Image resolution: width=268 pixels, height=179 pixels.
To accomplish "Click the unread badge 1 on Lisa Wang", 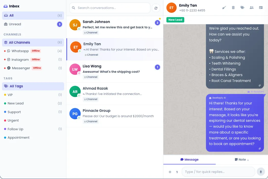I will click(157, 67).
